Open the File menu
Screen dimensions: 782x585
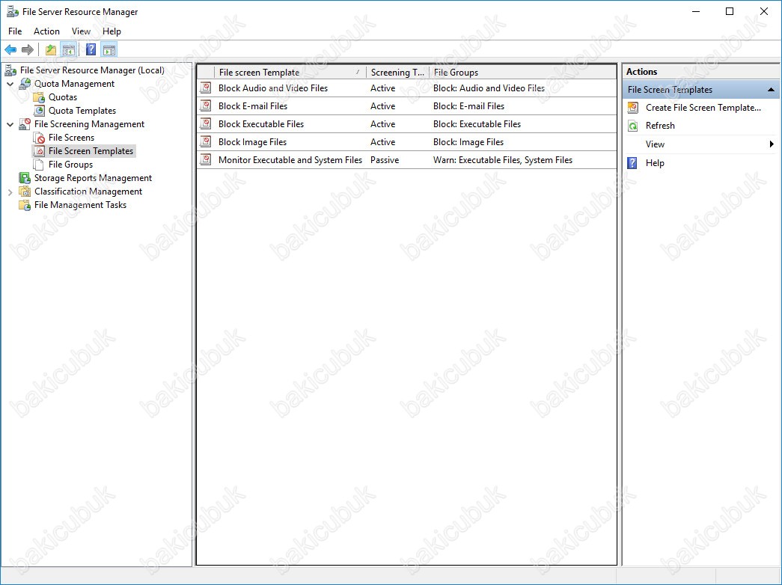[15, 31]
